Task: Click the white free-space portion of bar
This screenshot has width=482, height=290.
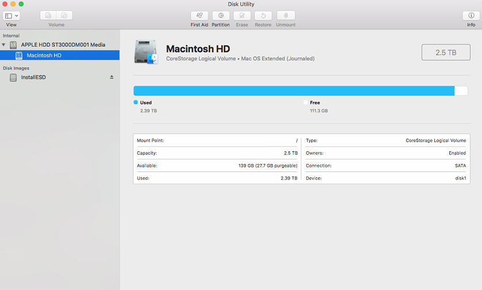Action: pyautogui.click(x=461, y=91)
